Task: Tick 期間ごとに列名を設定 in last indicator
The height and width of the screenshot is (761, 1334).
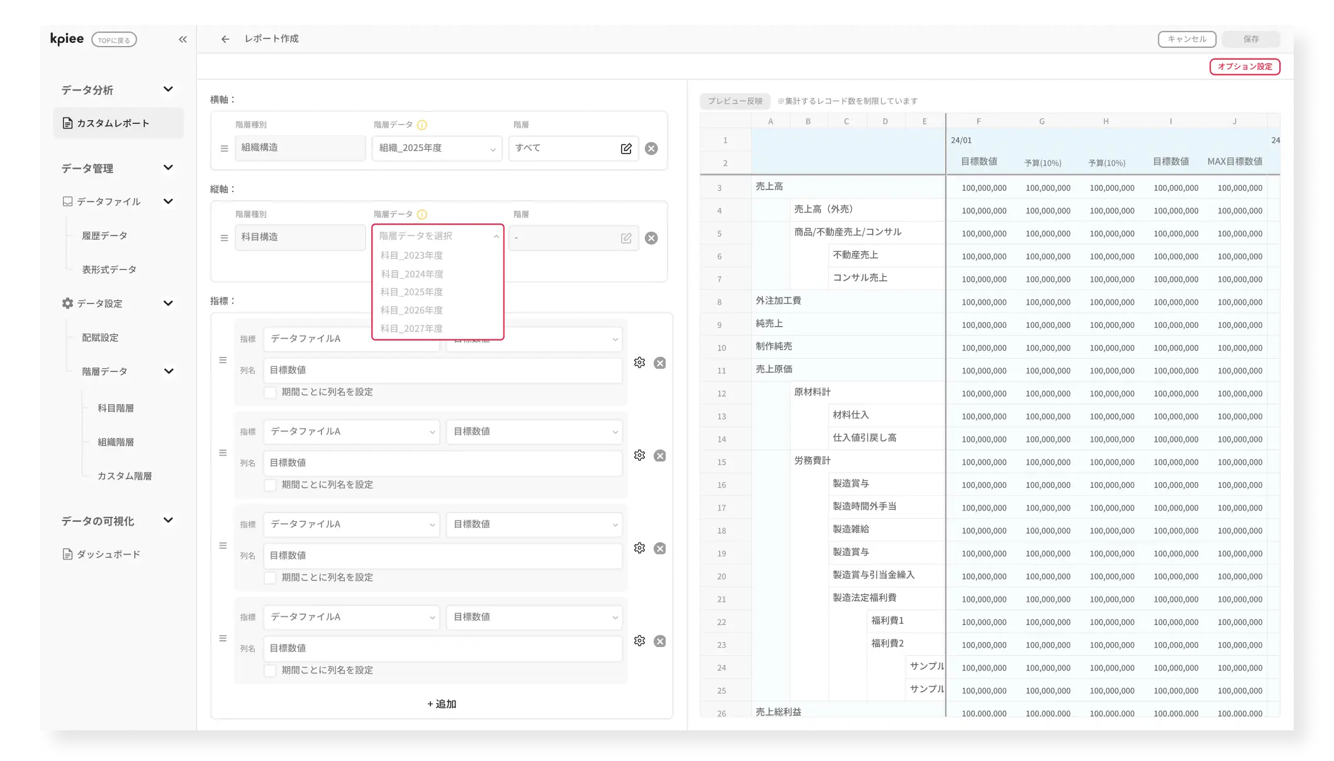Action: 270,670
